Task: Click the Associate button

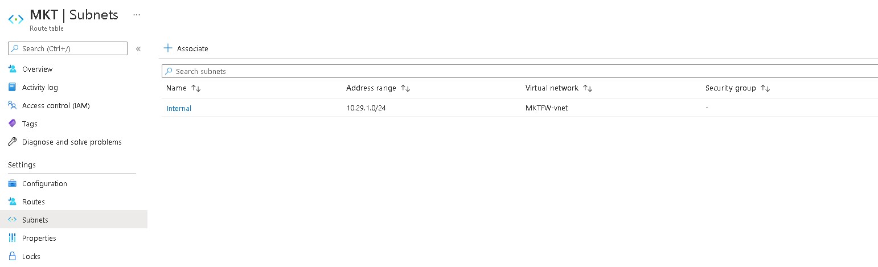Action: (186, 48)
